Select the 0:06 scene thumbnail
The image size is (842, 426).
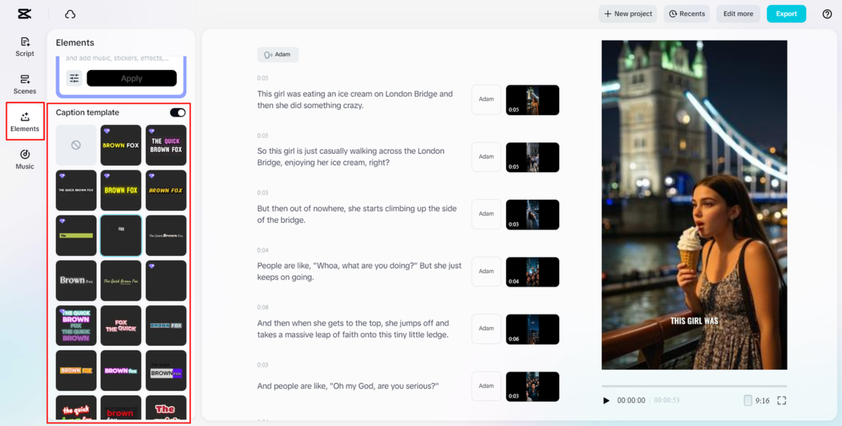pyautogui.click(x=532, y=329)
